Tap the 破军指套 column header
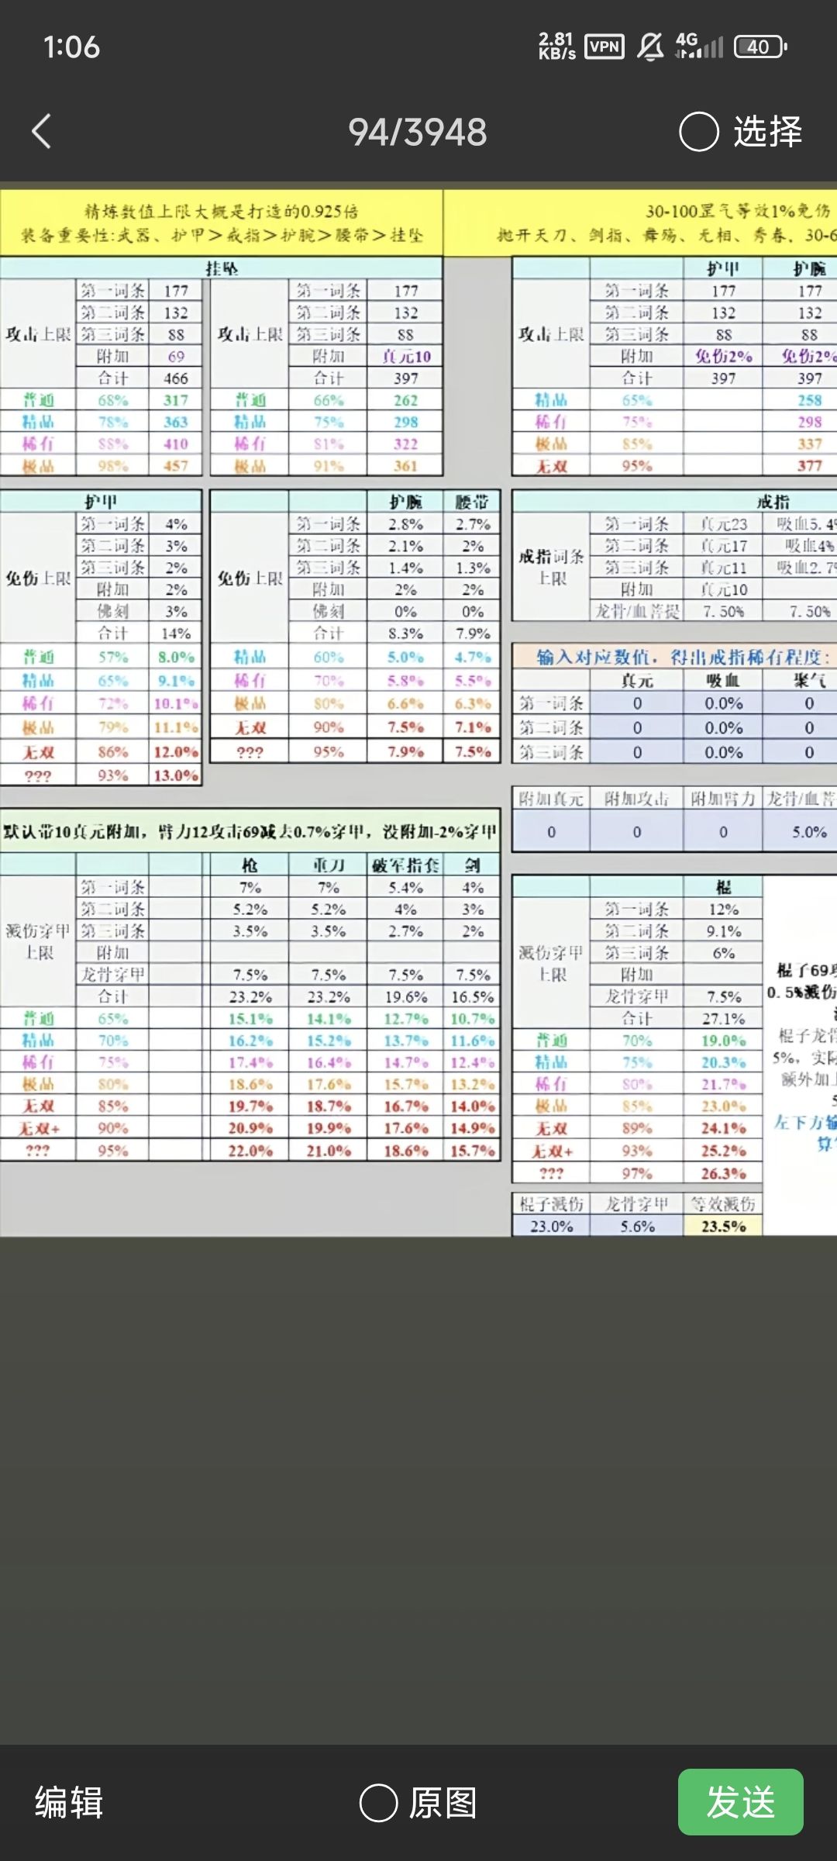Image resolution: width=837 pixels, height=1861 pixels. (x=405, y=865)
